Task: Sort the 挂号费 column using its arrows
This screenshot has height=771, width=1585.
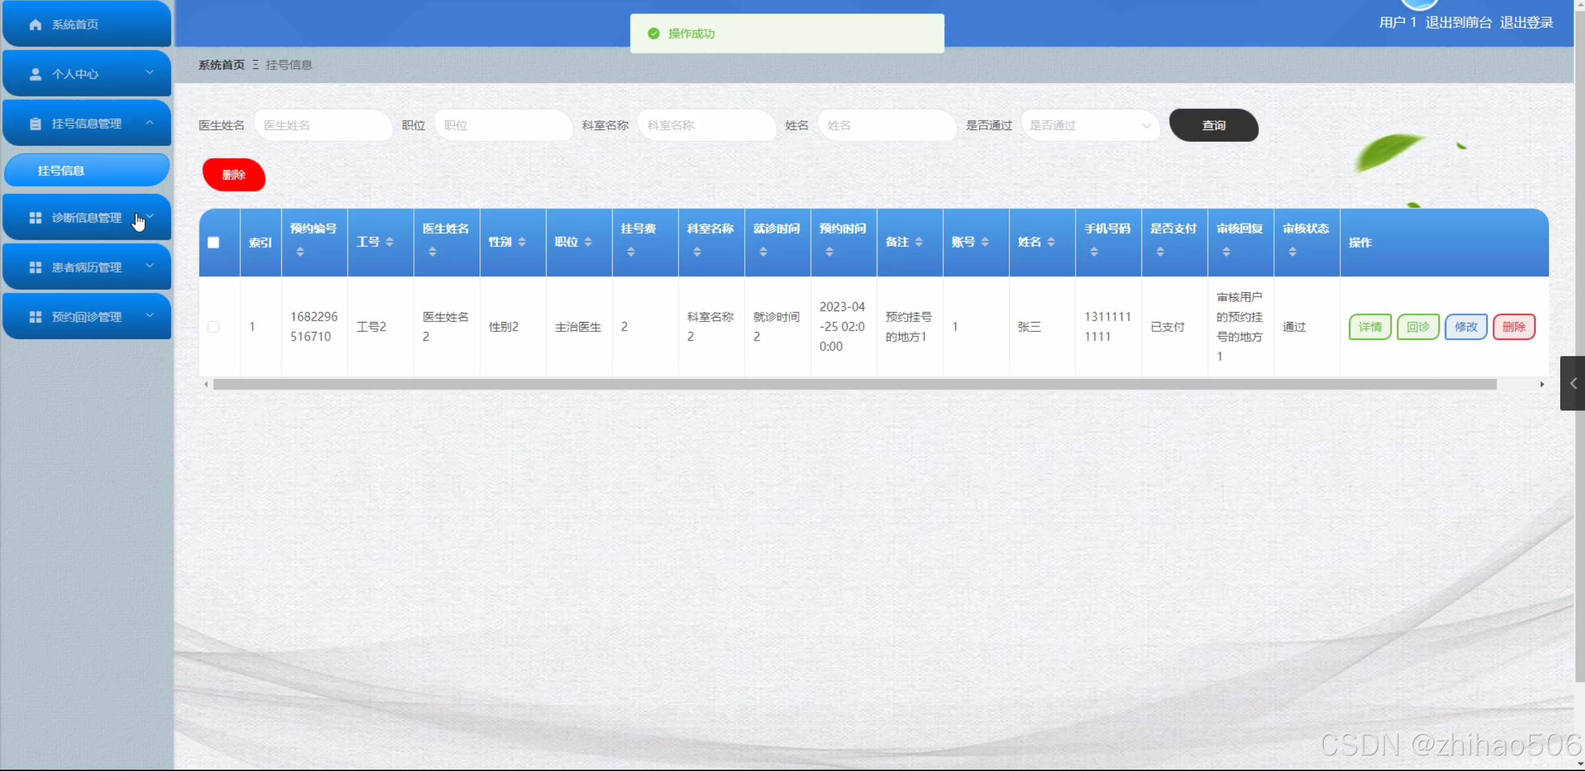Action: 631,252
